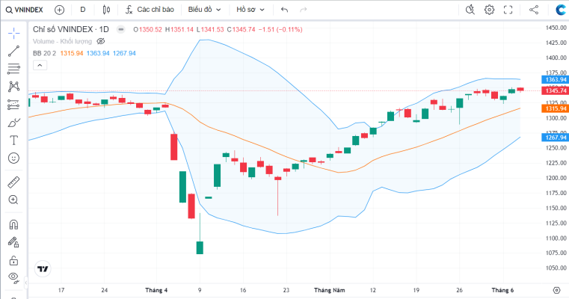Viewport: 569px width, 299px height.
Task: Toggle magnet mode
Action: pos(13,224)
